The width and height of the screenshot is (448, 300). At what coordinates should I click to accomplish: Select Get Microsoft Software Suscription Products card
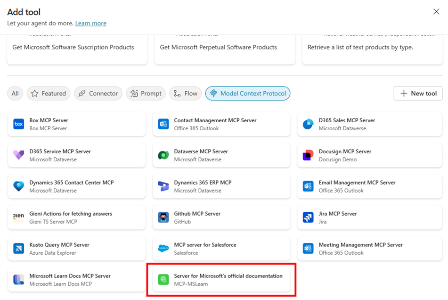click(x=77, y=50)
